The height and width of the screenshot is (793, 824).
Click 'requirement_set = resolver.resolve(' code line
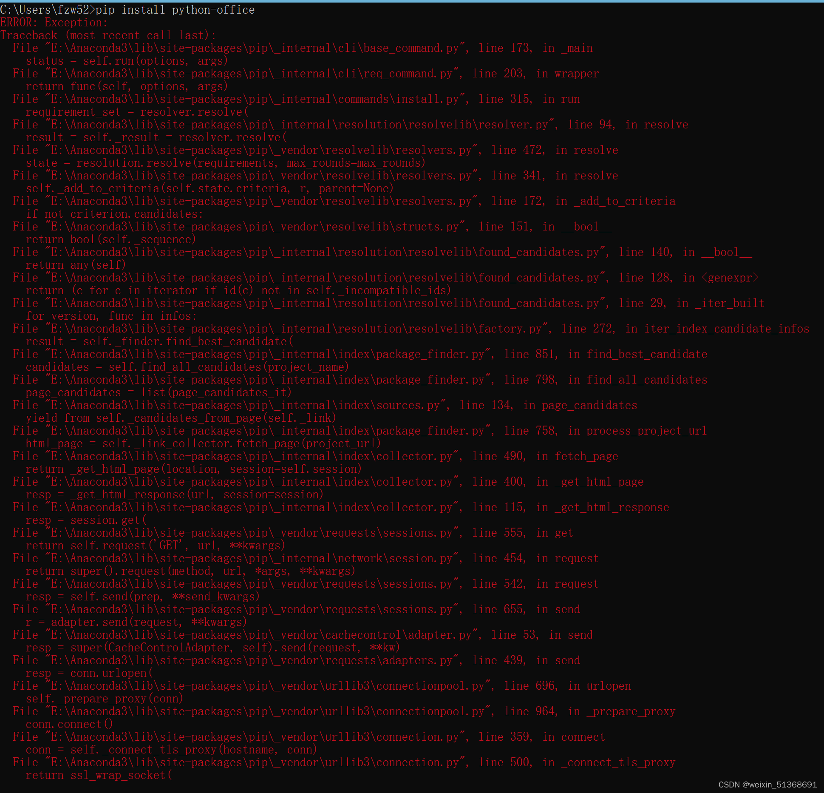137,112
